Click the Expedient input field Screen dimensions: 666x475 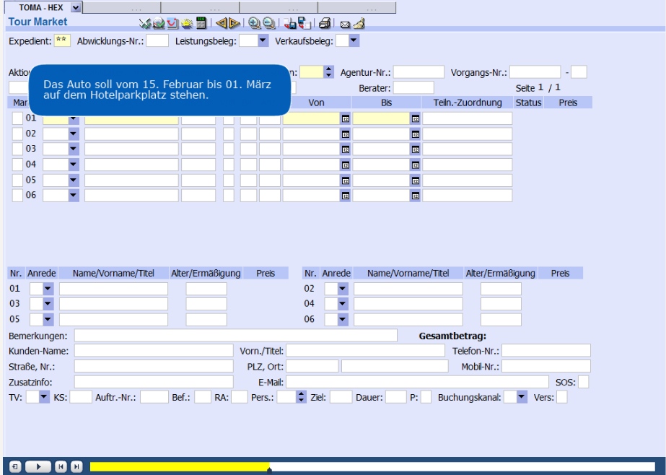62,41
